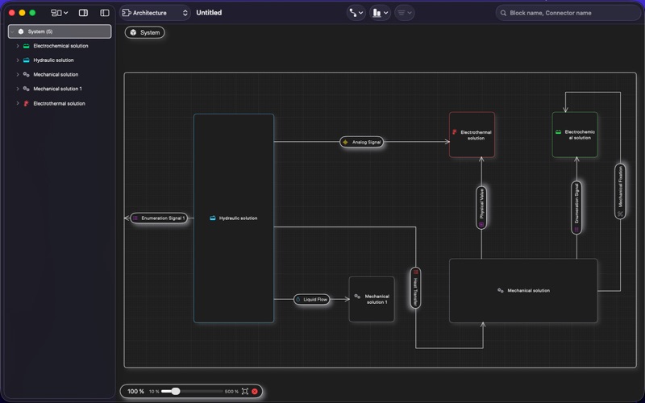Select Mechanical solution 1 text in the sidebar tree
This screenshot has height=403, width=645.
tap(57, 89)
